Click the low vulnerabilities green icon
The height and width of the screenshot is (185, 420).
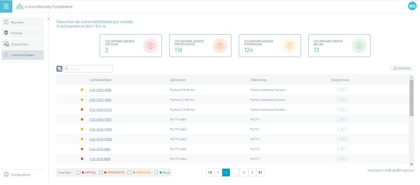[x=359, y=46]
